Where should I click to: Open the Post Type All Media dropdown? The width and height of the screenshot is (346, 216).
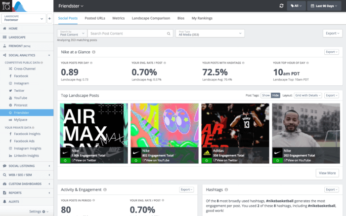[x=210, y=34]
